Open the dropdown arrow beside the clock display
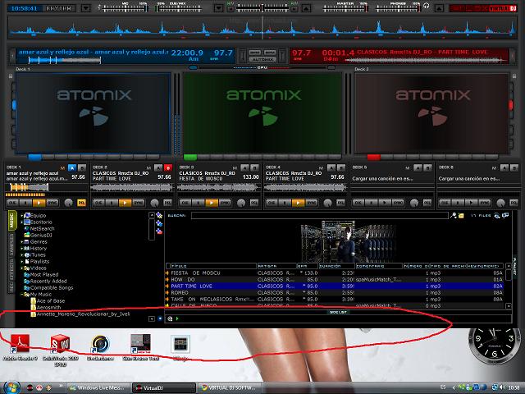The height and width of the screenshot is (394, 525). [x=86, y=8]
